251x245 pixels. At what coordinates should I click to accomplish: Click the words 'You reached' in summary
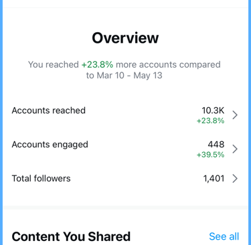pyautogui.click(x=54, y=65)
